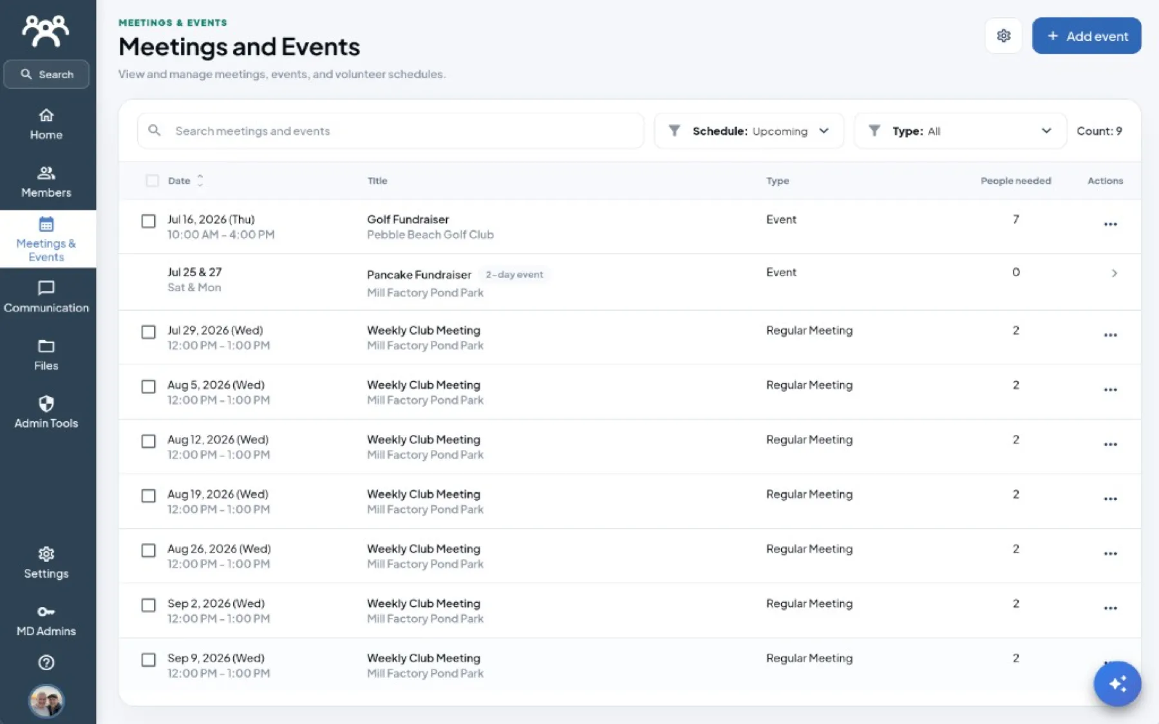Open the Files section icon
Screen dimensions: 1159x724
point(46,346)
